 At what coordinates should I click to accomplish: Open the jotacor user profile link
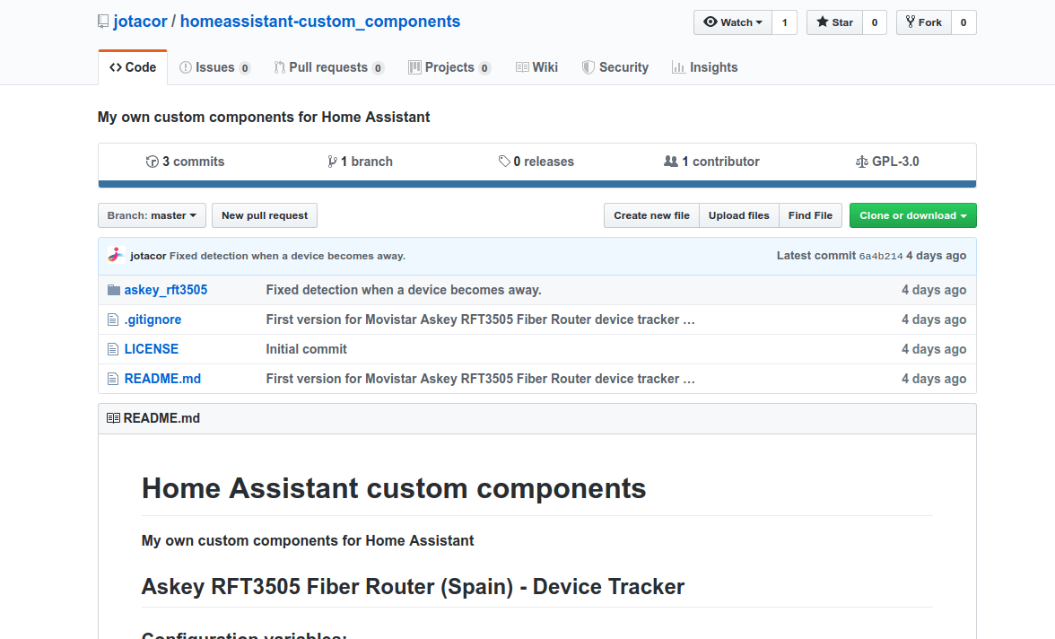coord(140,22)
